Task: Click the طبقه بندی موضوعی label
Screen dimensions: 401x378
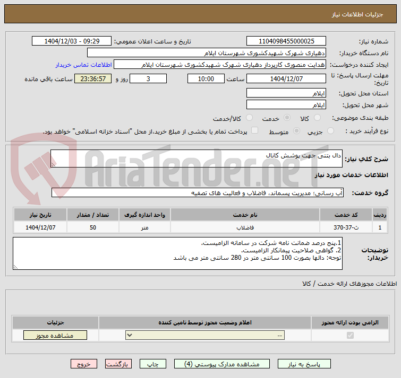Action: (360, 118)
